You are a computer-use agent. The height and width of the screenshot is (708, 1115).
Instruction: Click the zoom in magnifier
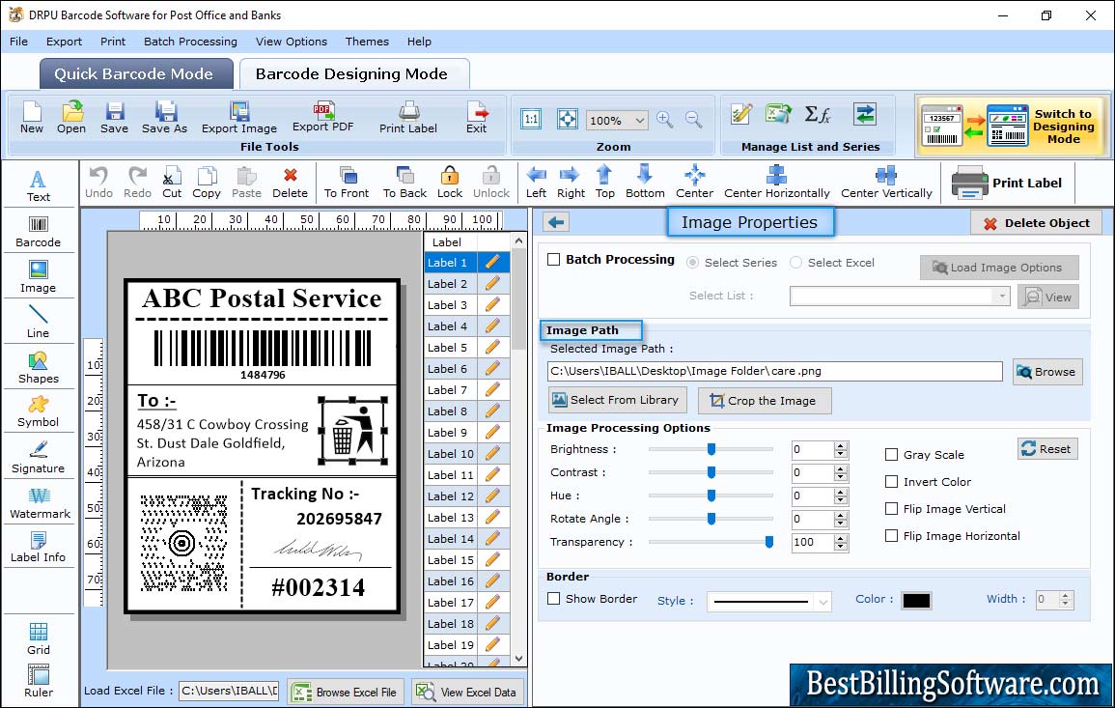tap(665, 120)
